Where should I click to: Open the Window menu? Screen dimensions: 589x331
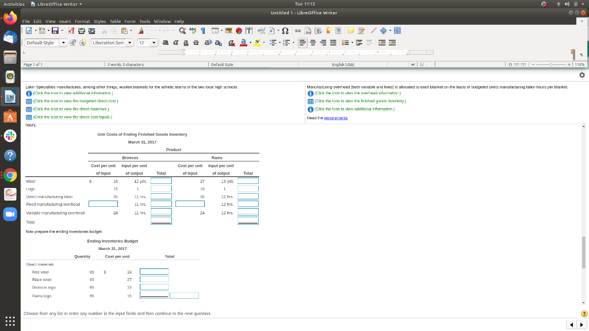[x=162, y=21]
